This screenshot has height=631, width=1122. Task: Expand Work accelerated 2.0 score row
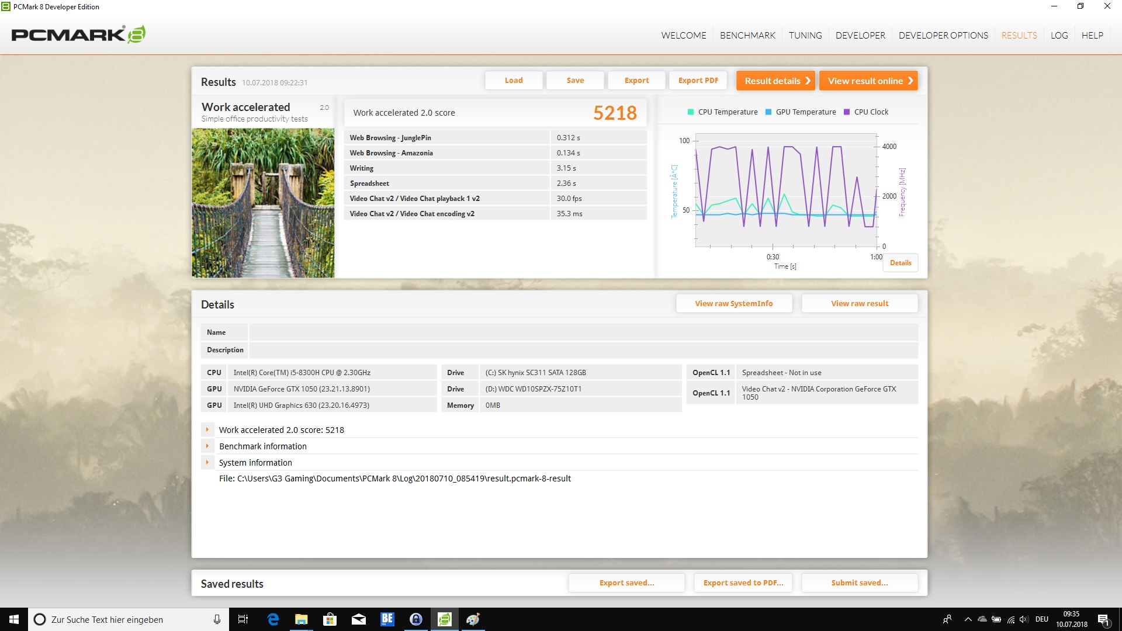(x=207, y=429)
